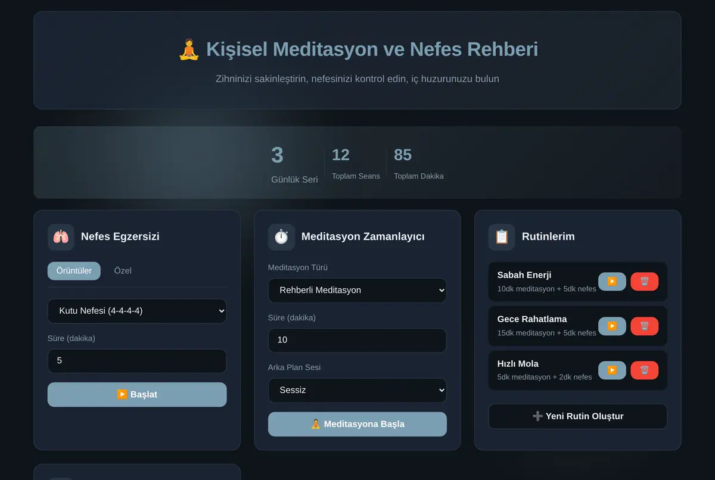This screenshot has height=480, width=715.
Task: Play the Gece Rahatlama routine
Action: (612, 326)
